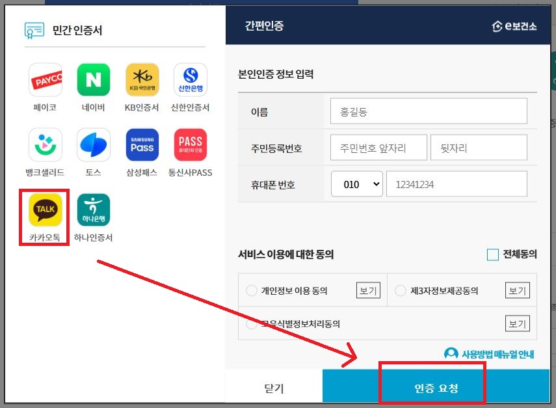View 제3자정보제공동의 via 보기 button
Image resolution: width=556 pixels, height=408 pixels.
(x=518, y=291)
